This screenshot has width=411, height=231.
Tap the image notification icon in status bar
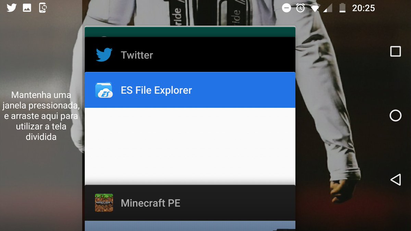coord(27,8)
